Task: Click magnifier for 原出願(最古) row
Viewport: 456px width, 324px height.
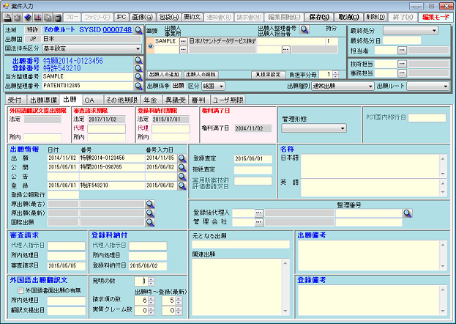Action: click(x=150, y=204)
